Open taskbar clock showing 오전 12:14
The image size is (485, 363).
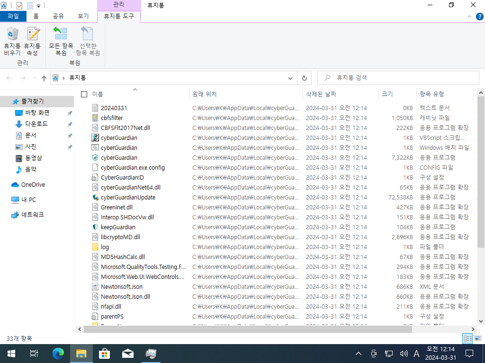[441, 354]
